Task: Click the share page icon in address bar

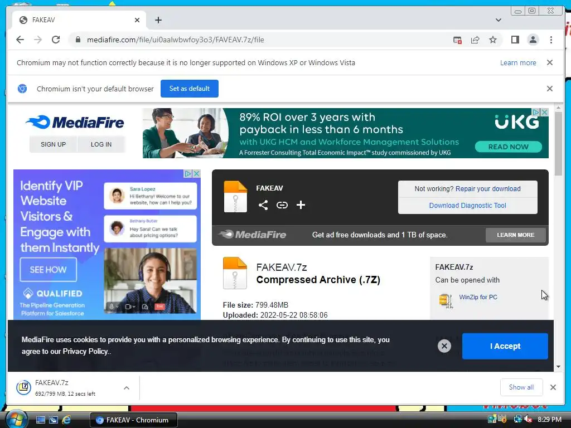Action: [x=475, y=40]
